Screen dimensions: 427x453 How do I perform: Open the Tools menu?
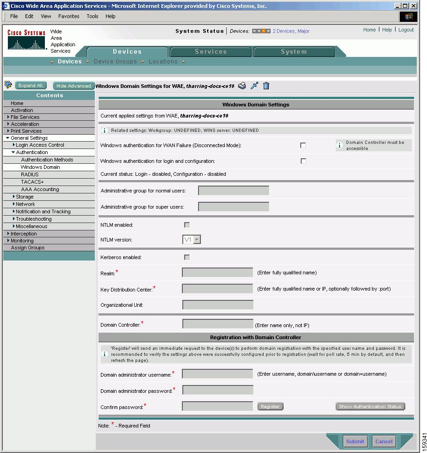click(x=93, y=16)
